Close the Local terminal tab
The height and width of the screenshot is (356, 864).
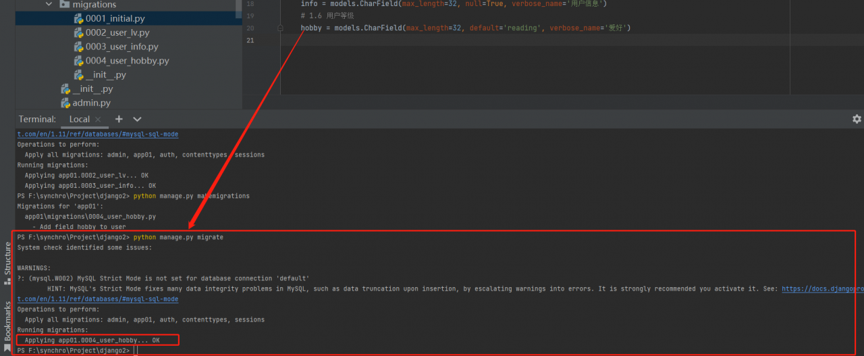click(x=99, y=120)
